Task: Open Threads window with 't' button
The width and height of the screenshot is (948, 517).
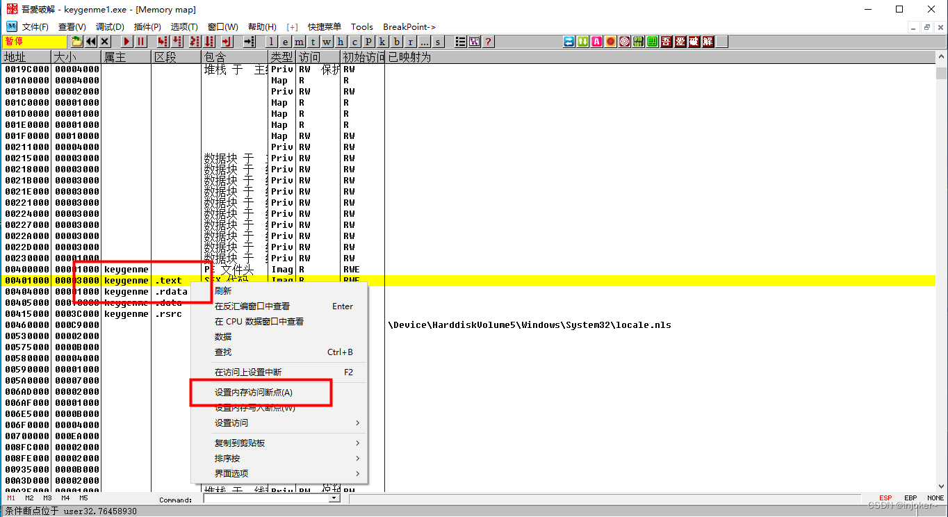Action: click(313, 42)
